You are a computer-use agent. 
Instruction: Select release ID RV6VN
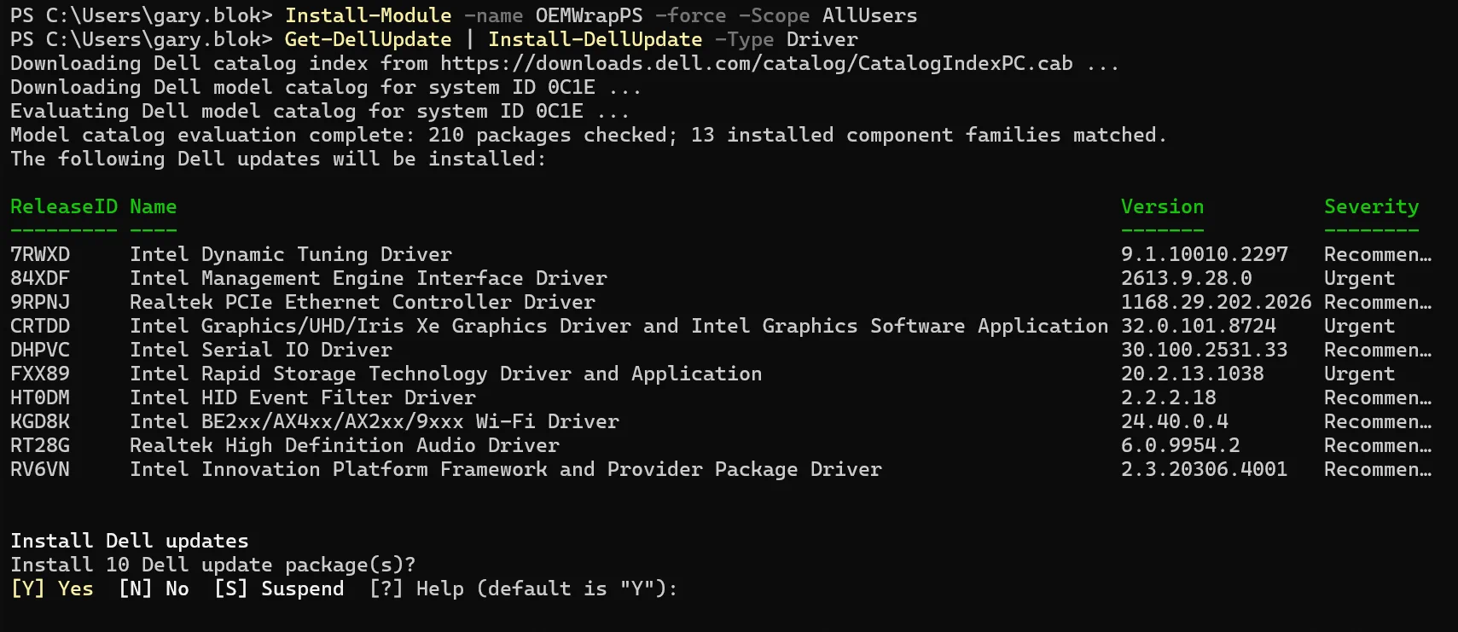(x=40, y=469)
